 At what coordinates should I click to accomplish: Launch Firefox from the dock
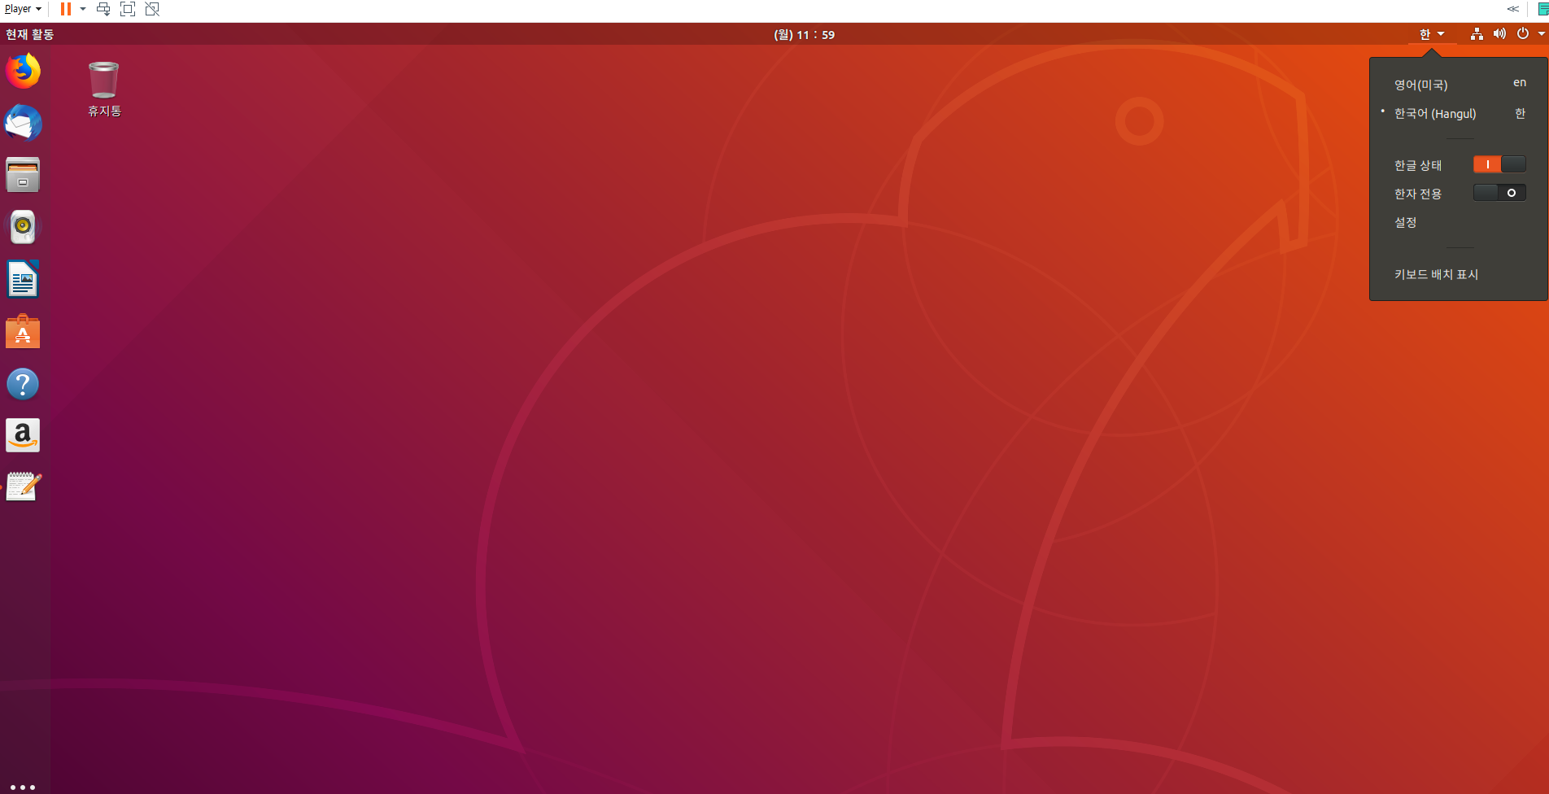23,71
